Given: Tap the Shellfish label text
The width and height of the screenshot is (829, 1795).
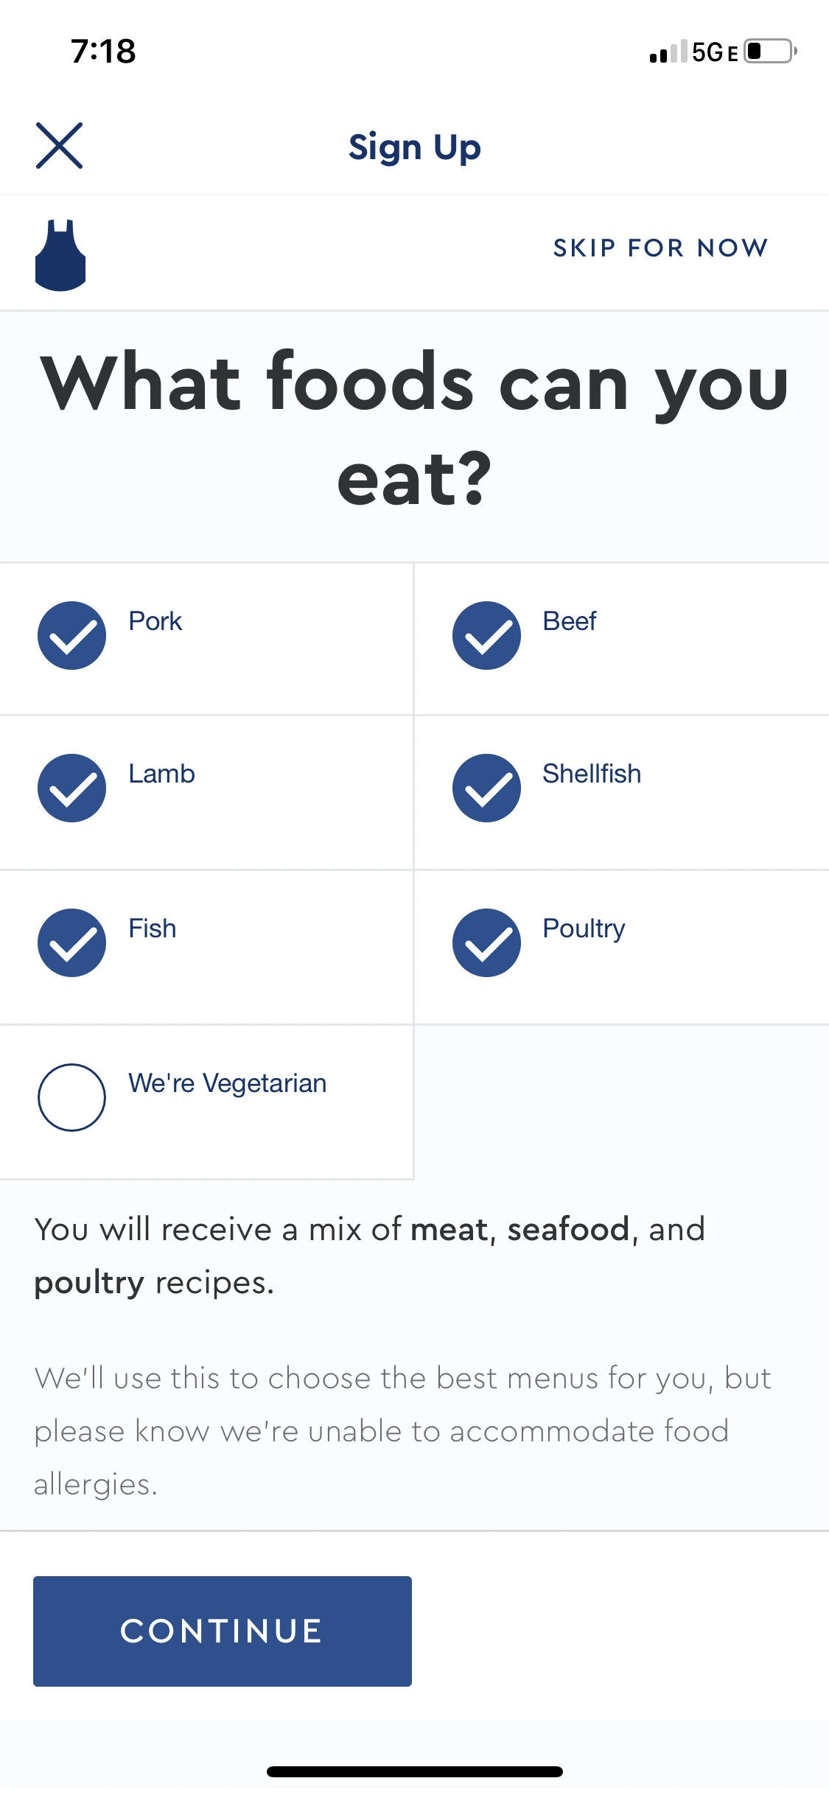Looking at the screenshot, I should pos(592,774).
